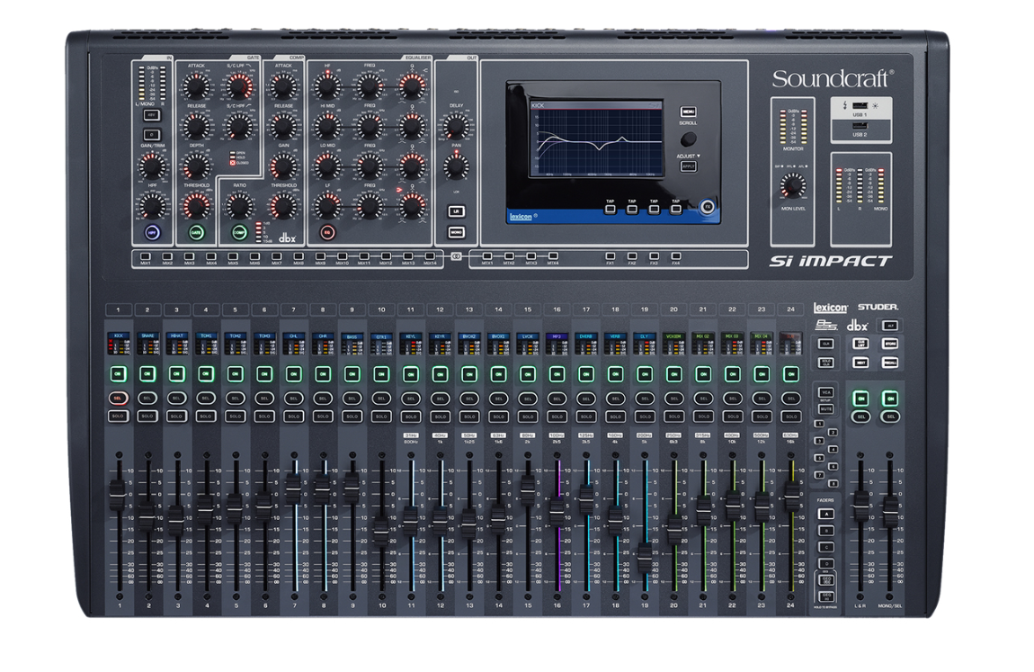Grab the channel 1 fader cap

[x=118, y=495]
